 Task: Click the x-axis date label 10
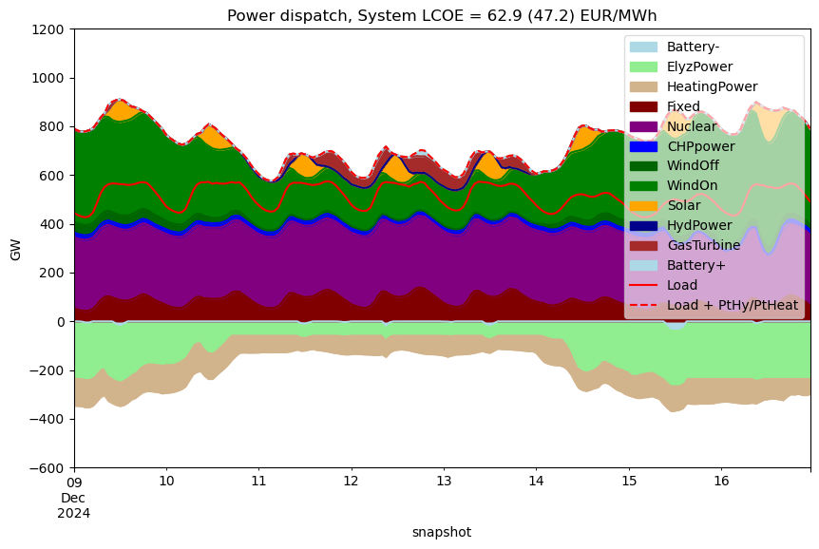tap(166, 482)
